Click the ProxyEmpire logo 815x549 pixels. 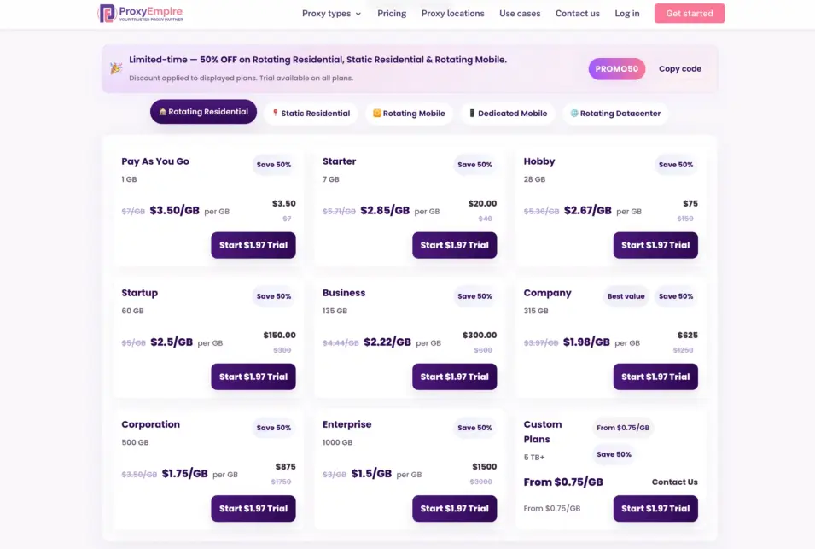tap(140, 13)
